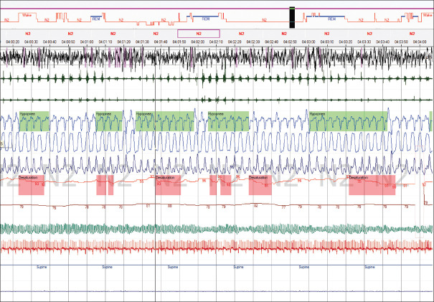Click the rightmost Supine position label
434x302 pixels.
[369, 267]
